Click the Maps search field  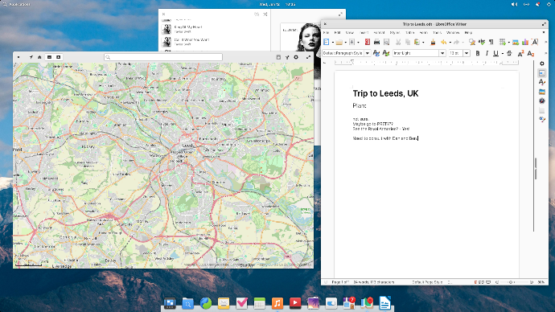click(163, 57)
